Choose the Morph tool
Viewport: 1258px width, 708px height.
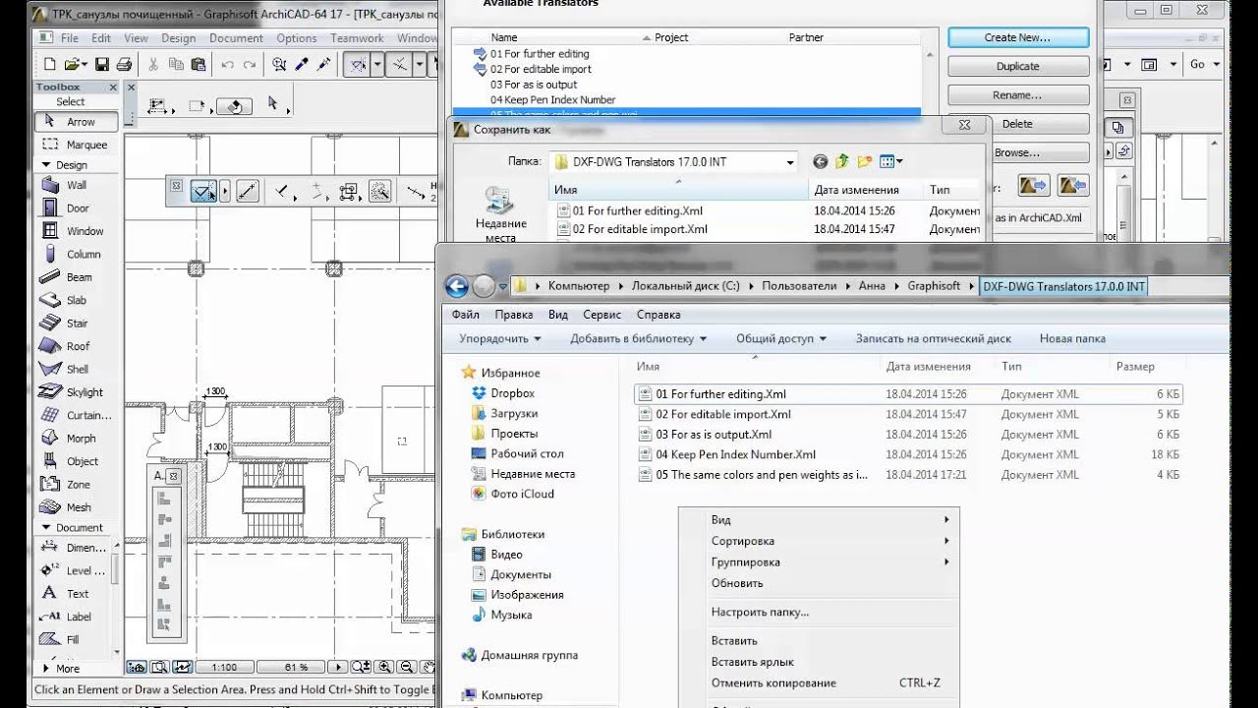77,439
